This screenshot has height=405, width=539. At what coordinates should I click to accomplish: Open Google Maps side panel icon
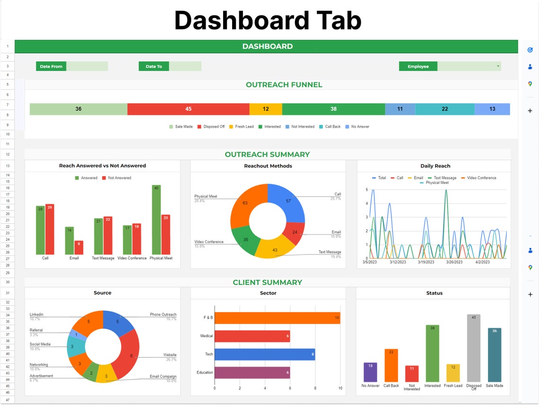coord(530,84)
